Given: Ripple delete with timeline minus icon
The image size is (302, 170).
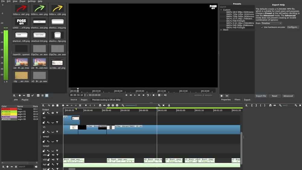Looking at the screenshot, I should point(67,105).
